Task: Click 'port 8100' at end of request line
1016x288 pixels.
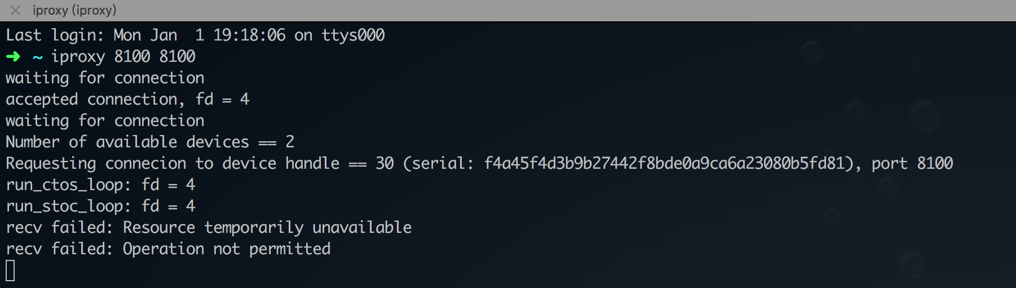Action: coord(912,163)
